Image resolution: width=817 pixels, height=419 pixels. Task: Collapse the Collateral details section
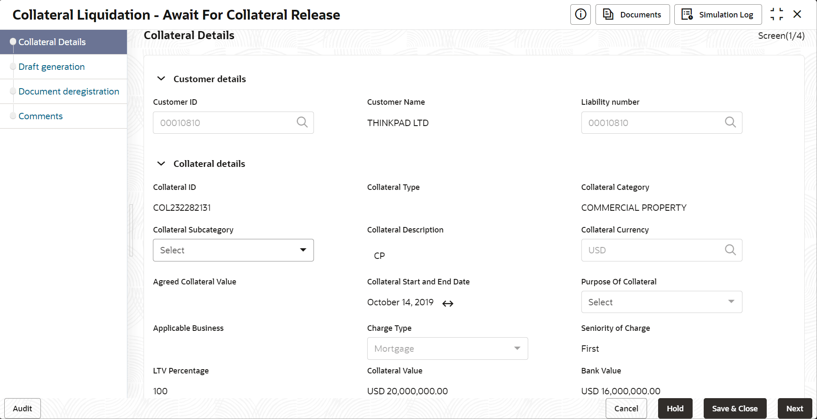point(161,164)
